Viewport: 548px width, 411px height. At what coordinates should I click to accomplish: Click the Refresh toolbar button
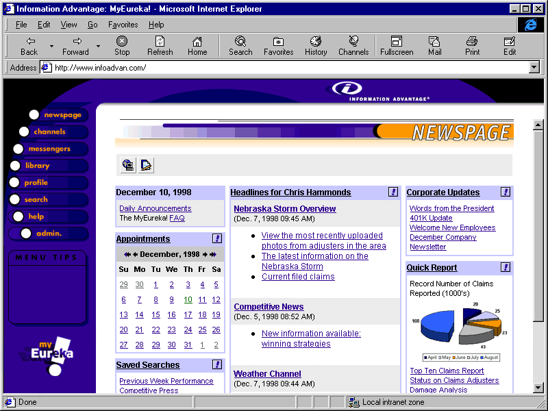pos(160,46)
